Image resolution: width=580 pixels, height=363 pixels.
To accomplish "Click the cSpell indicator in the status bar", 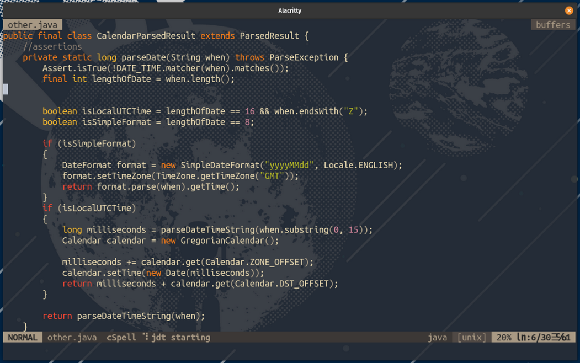I will point(121,337).
